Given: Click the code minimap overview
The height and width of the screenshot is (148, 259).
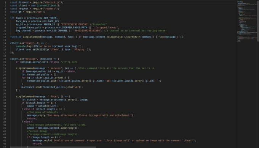Looking at the screenshot, I should pyautogui.click(x=247, y=21).
